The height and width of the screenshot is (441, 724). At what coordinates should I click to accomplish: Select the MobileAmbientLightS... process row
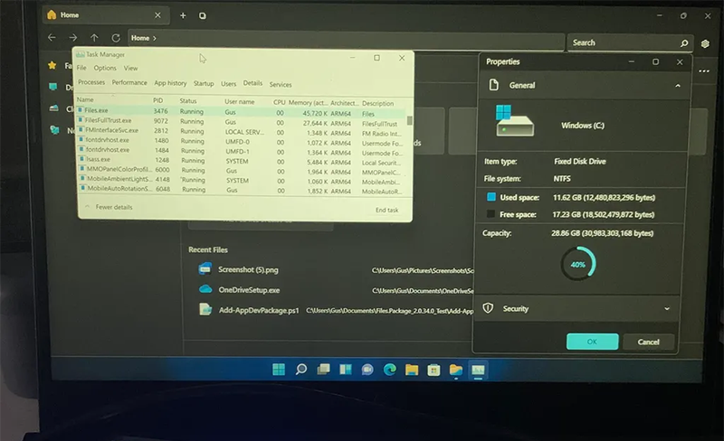240,181
